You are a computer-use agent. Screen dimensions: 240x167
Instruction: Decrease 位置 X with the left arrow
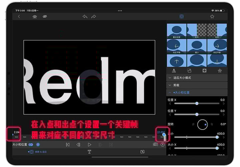[170, 104]
